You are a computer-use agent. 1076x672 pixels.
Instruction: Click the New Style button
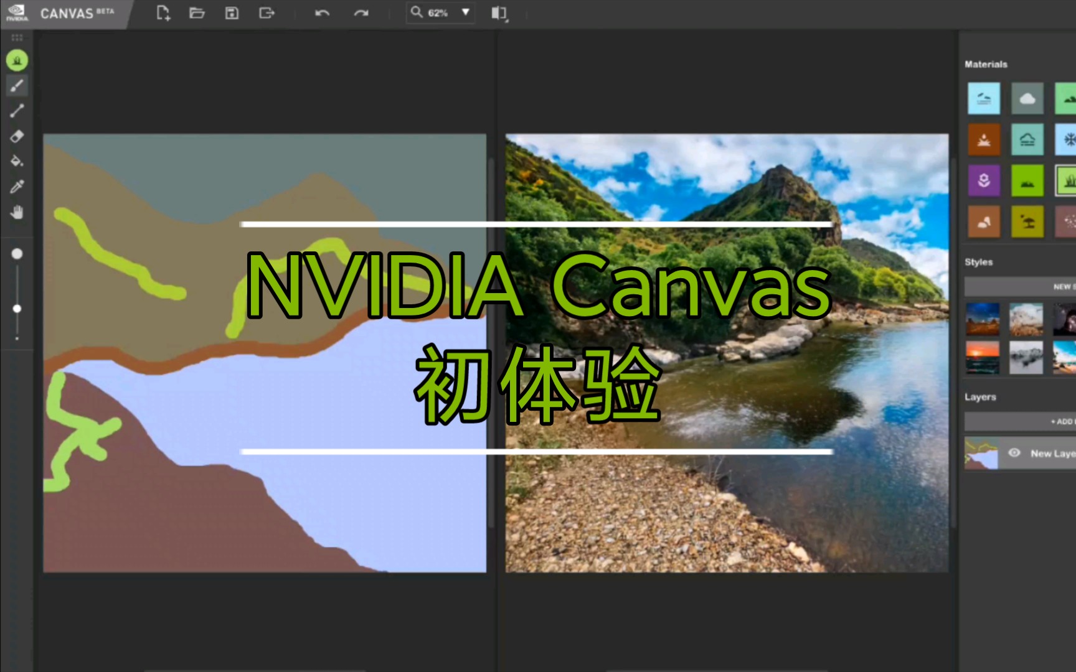coord(1020,287)
